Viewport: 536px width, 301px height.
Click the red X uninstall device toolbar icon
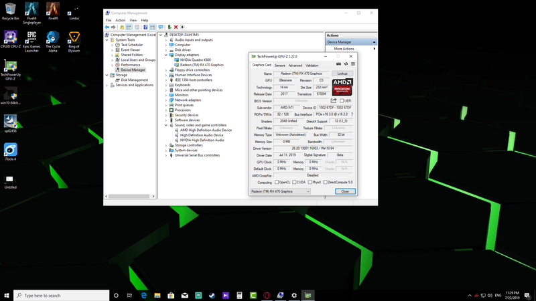pyautogui.click(x=176, y=27)
